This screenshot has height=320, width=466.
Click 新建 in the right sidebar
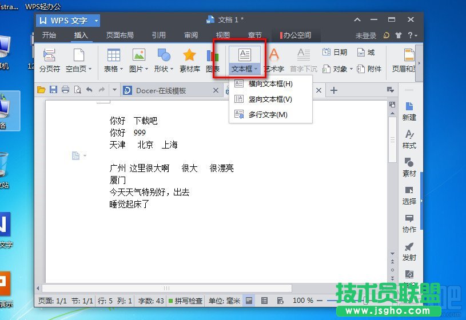[x=409, y=111]
